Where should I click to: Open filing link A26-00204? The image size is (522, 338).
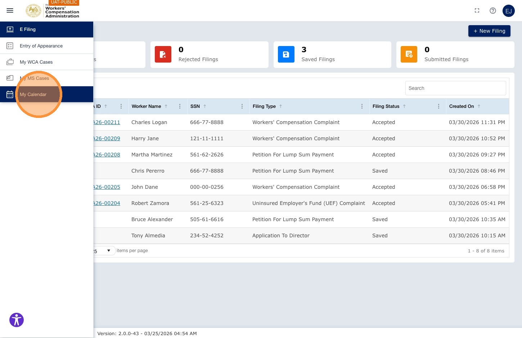point(107,203)
